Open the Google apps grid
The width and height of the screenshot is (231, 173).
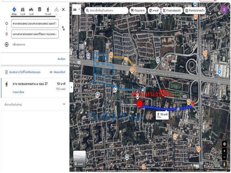pyautogui.click(x=216, y=10)
